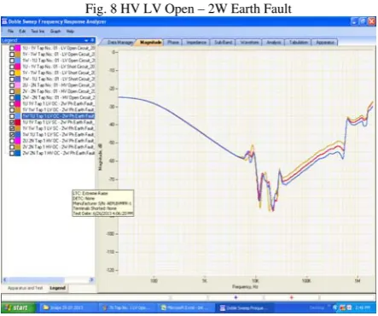Toggle the Legend panel pin icon
Screen dimensions: 378x316
pos(92,40)
